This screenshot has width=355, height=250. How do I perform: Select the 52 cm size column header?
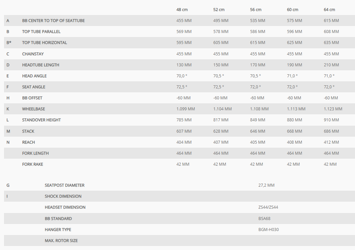[x=219, y=10]
